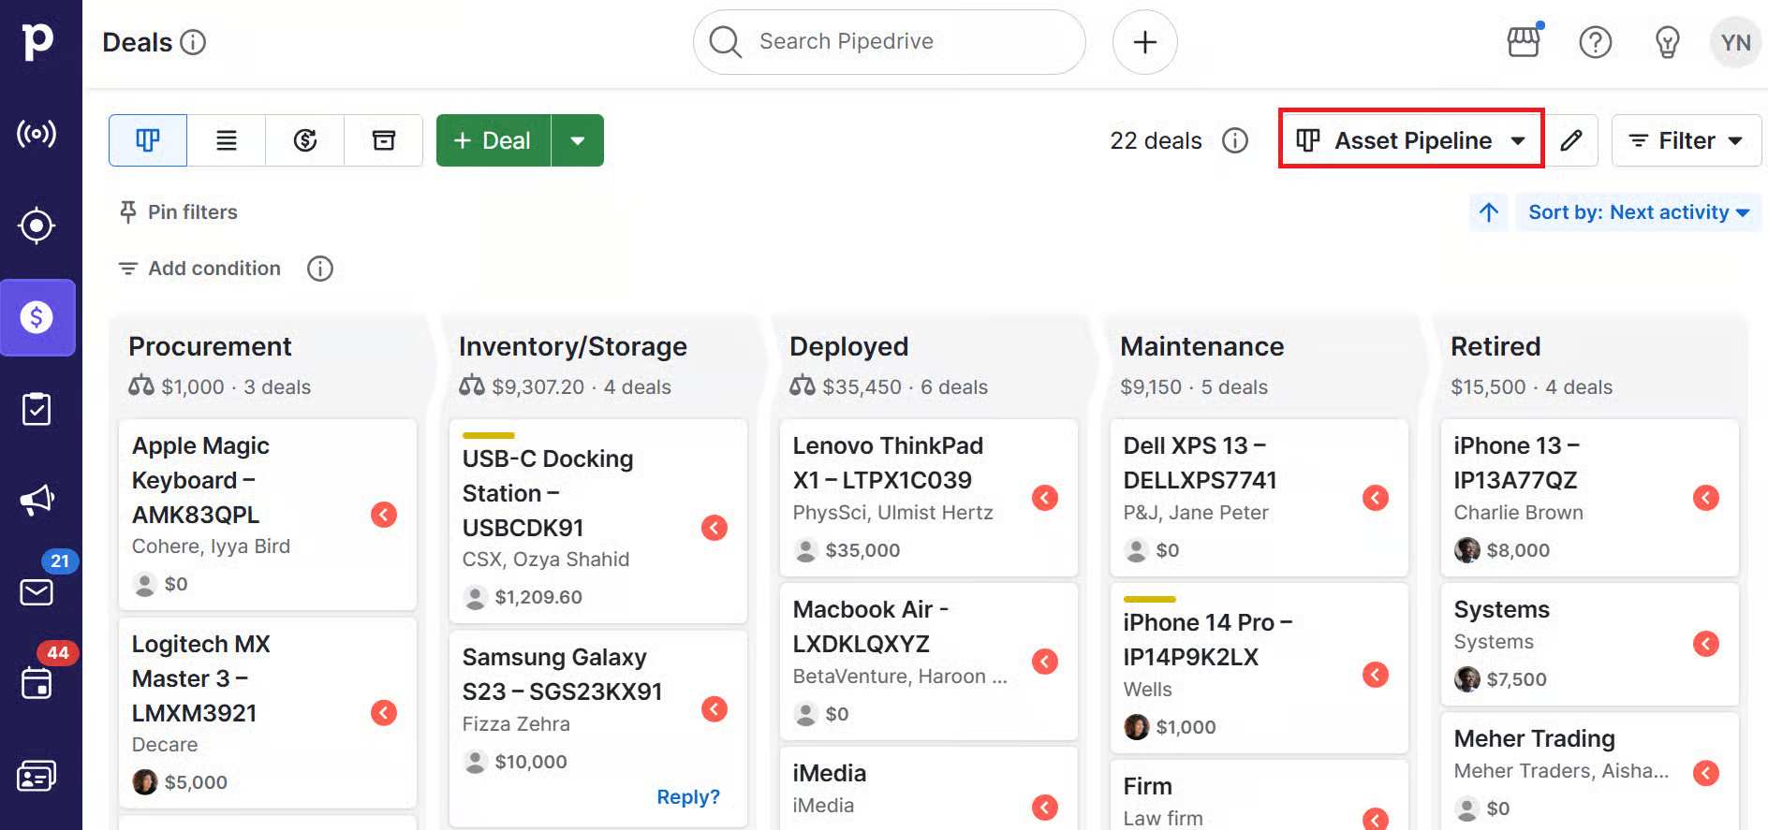
Task: Click the Procurement stage header
Action: [x=210, y=346]
